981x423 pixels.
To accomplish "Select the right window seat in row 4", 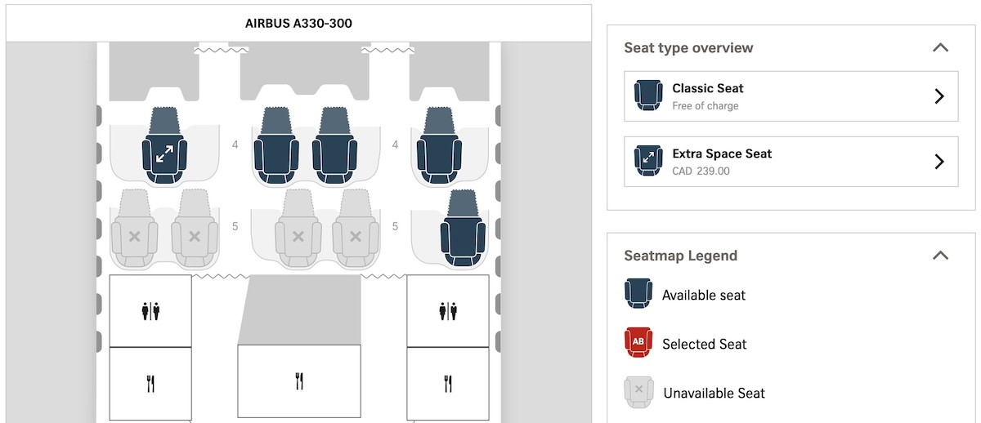I will click(x=441, y=145).
